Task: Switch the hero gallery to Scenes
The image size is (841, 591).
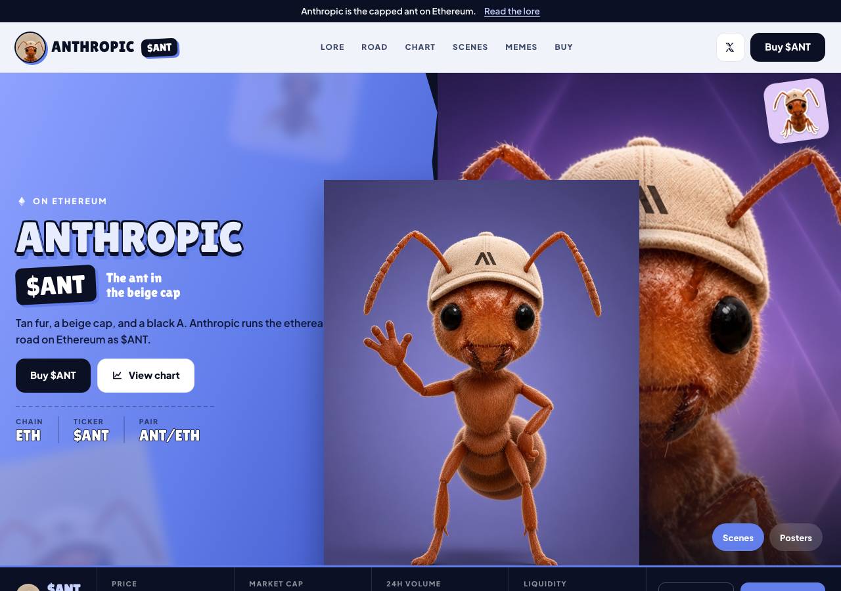Action: 738,537
